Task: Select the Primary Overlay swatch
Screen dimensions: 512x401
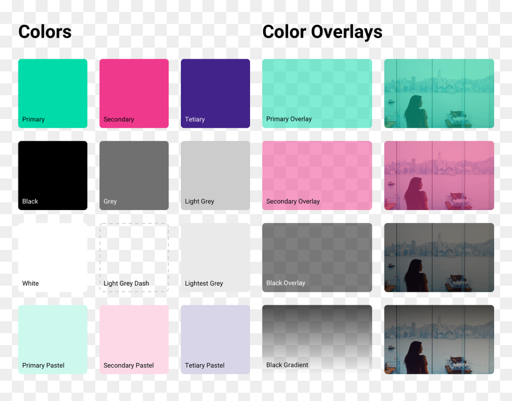Action: coord(317,93)
